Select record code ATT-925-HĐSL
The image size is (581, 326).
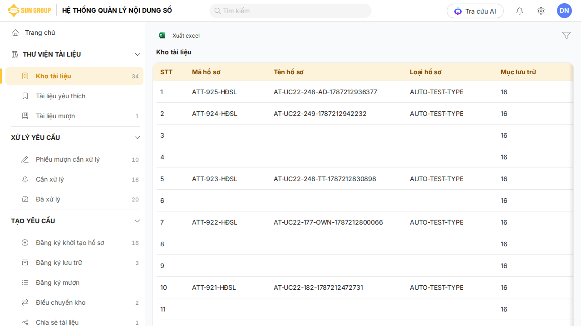pos(214,92)
